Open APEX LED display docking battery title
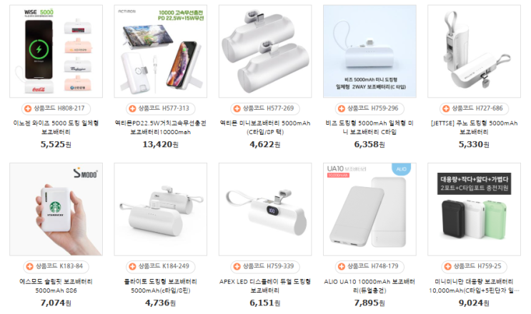 [x=265, y=286]
